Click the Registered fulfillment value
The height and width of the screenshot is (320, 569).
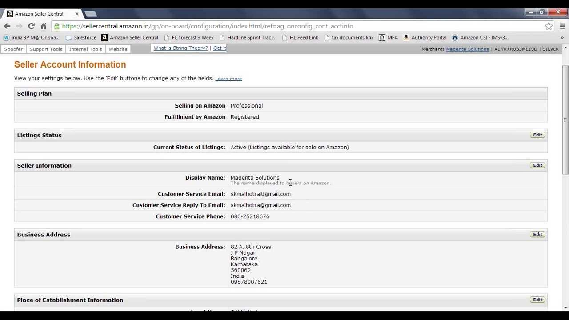pyautogui.click(x=244, y=117)
